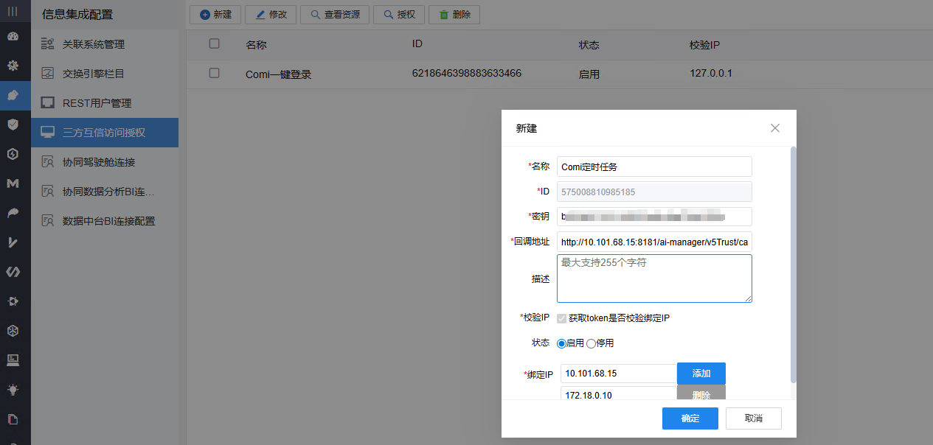Select the 停用 status radio button
Viewport: 933px width, 445px height.
[592, 343]
